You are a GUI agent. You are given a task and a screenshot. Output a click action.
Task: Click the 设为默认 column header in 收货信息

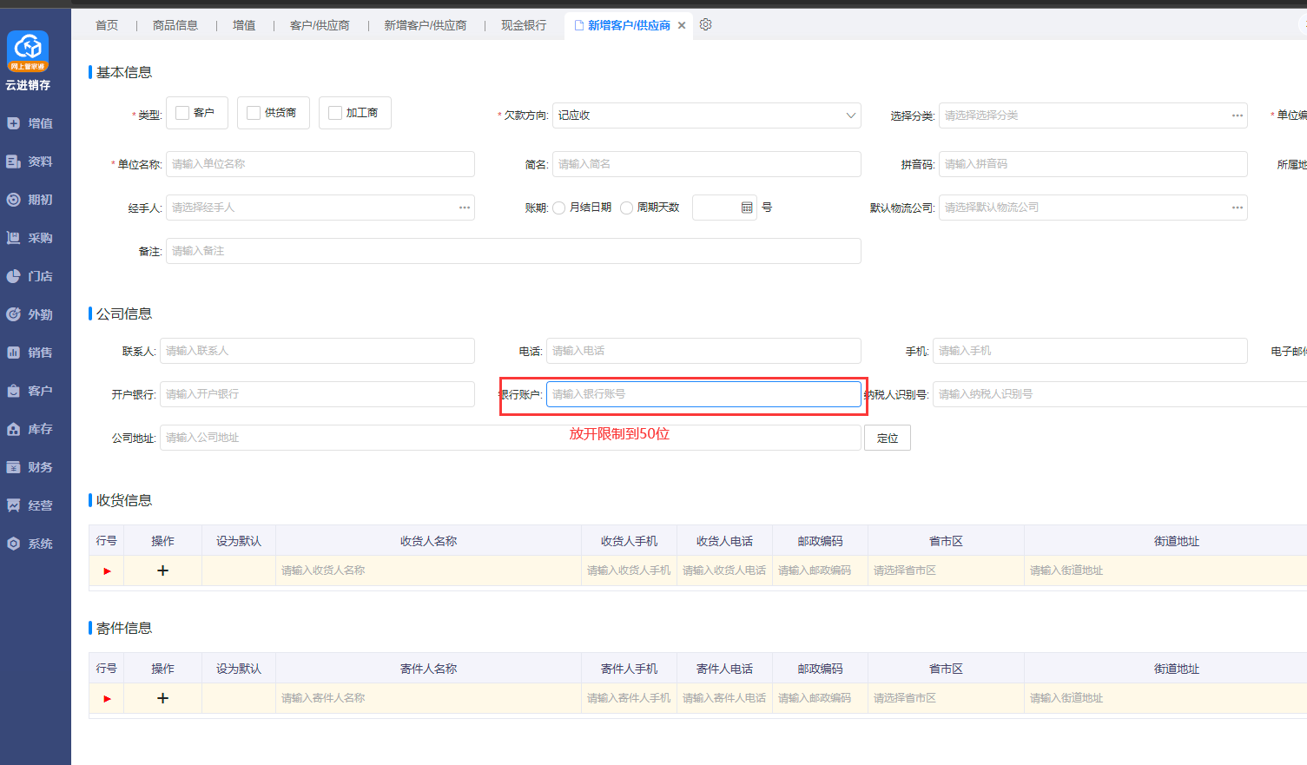pyautogui.click(x=239, y=541)
